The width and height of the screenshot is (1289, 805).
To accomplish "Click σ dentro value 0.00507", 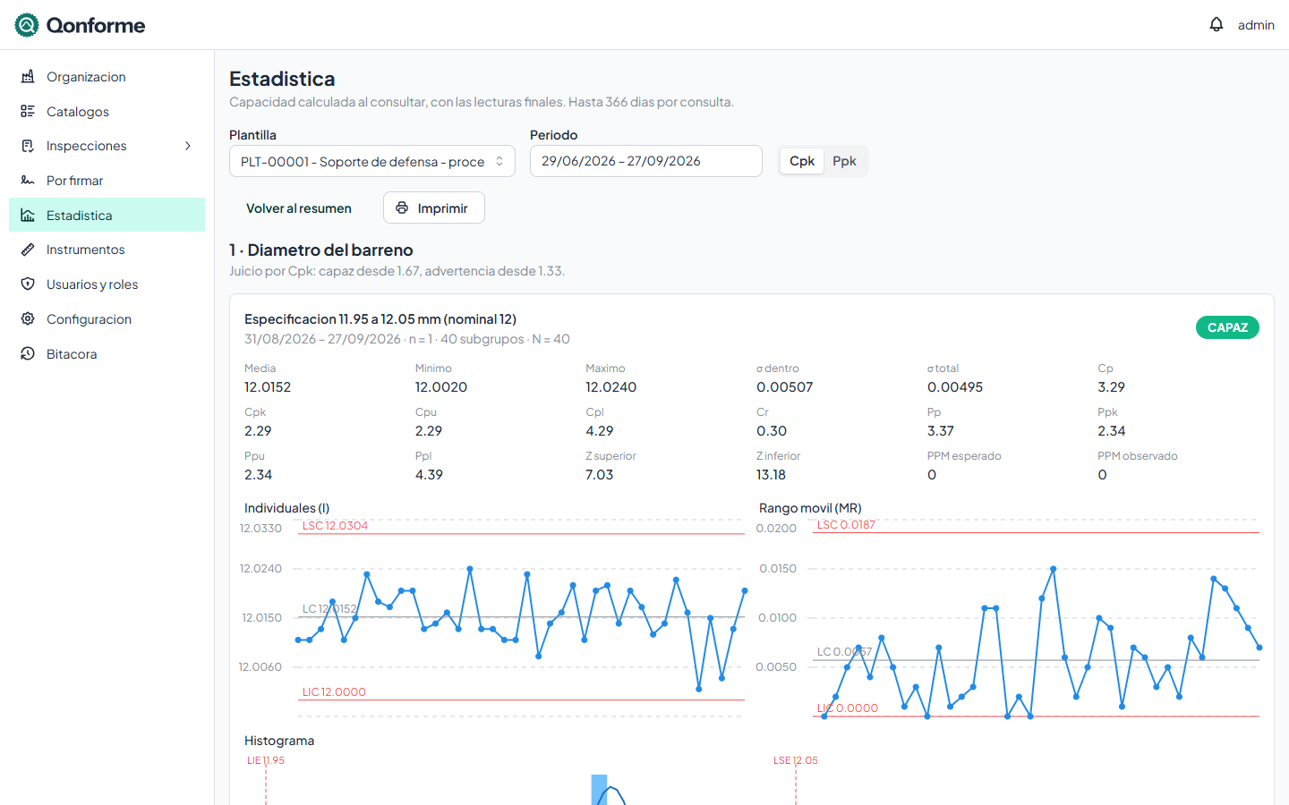I will (x=785, y=387).
